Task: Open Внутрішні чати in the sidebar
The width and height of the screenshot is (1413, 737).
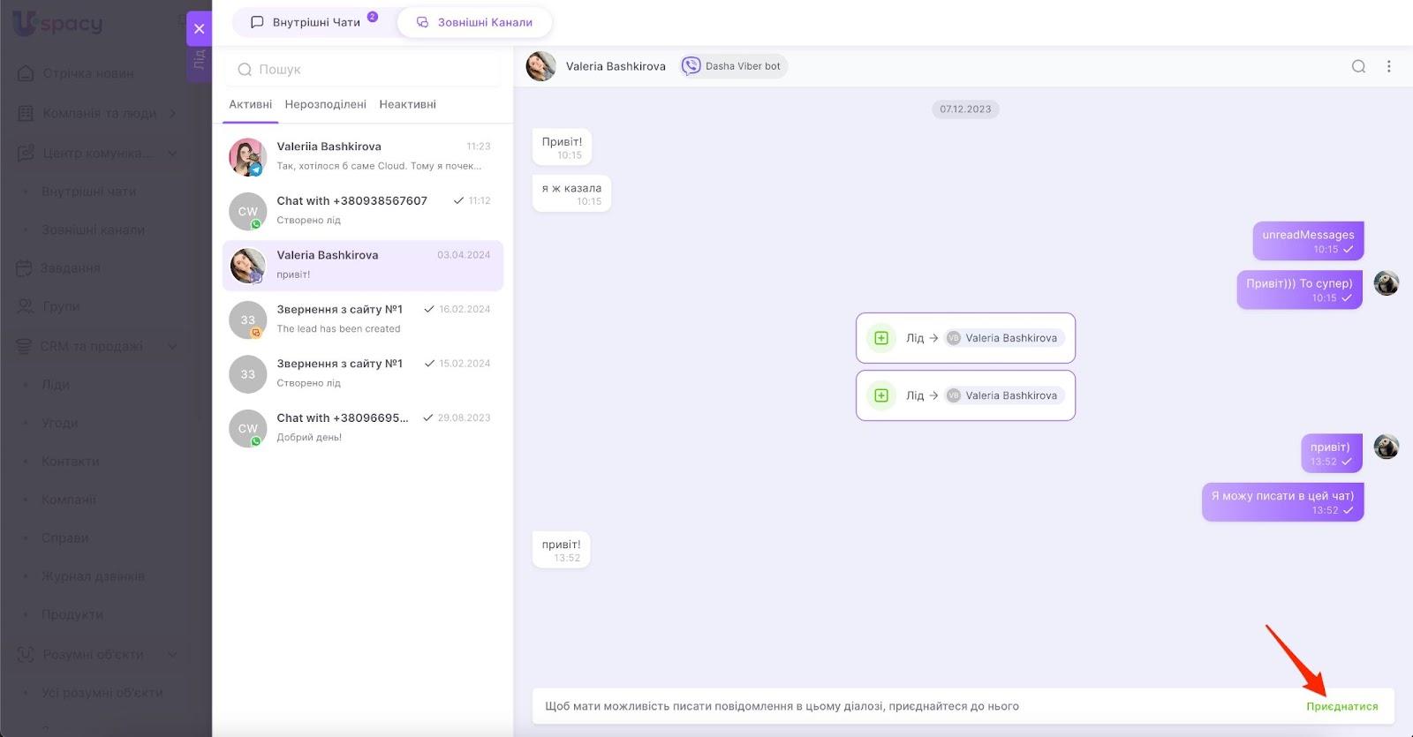Action: (x=88, y=192)
